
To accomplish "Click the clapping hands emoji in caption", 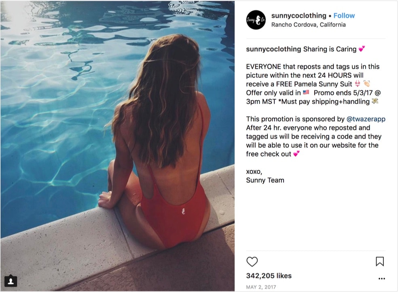I will (366, 83).
